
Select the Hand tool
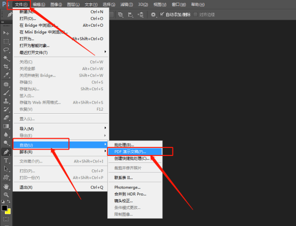6,186
